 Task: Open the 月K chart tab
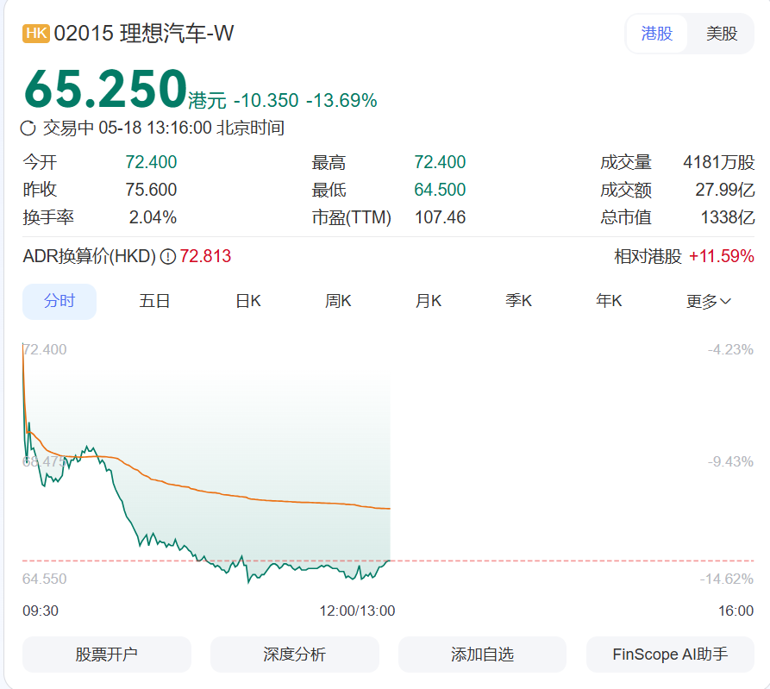click(429, 301)
